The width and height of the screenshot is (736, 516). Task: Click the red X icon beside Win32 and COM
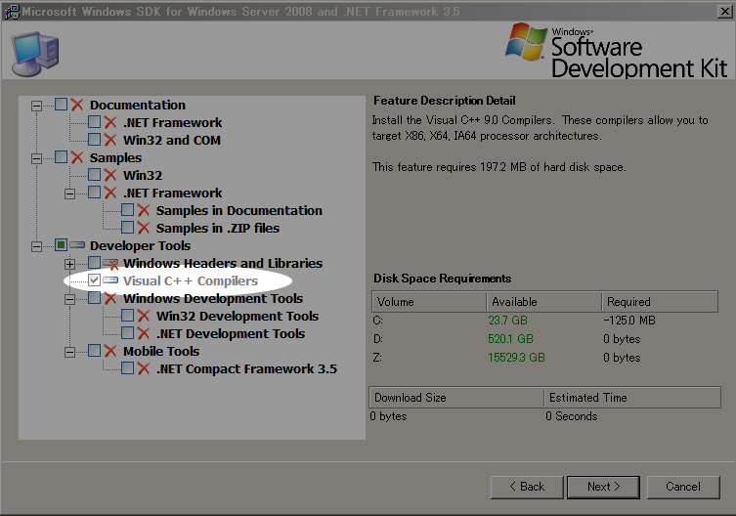pyautogui.click(x=110, y=140)
